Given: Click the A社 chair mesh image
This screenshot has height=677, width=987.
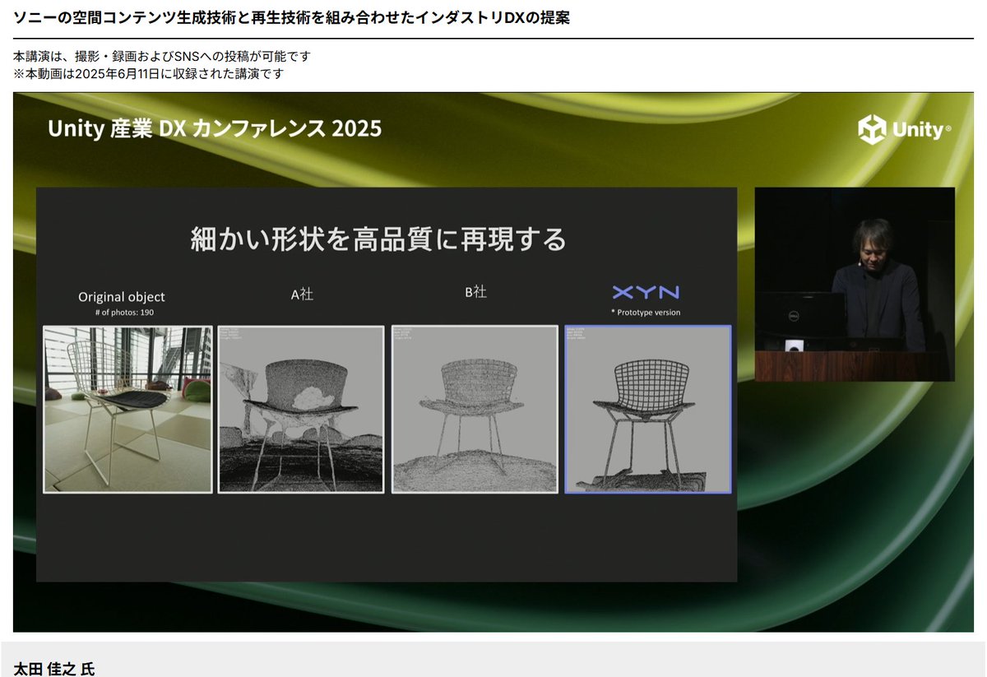Looking at the screenshot, I should click(x=301, y=409).
